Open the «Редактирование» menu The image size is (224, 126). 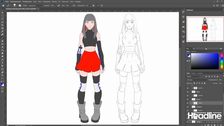tap(15, 1)
